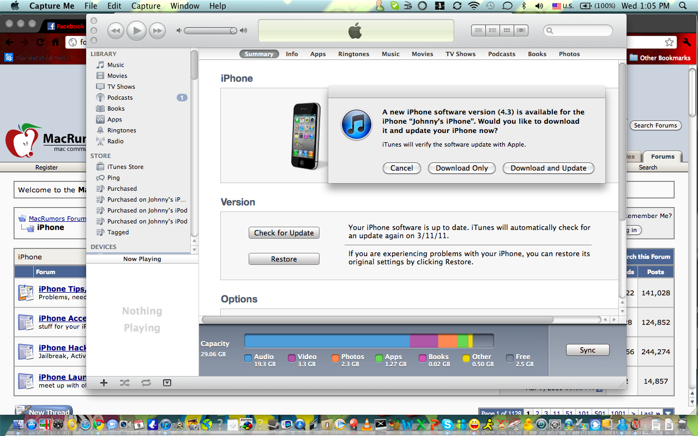
Task: Switch to the Photos tab
Action: (x=569, y=54)
